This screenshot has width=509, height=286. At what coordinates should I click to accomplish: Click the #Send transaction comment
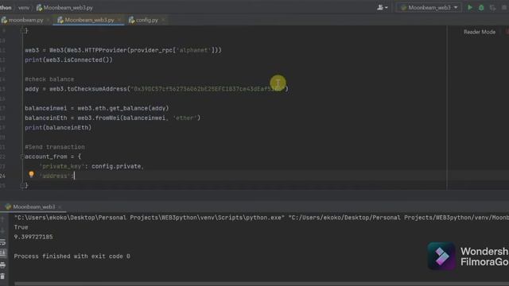tap(55, 147)
